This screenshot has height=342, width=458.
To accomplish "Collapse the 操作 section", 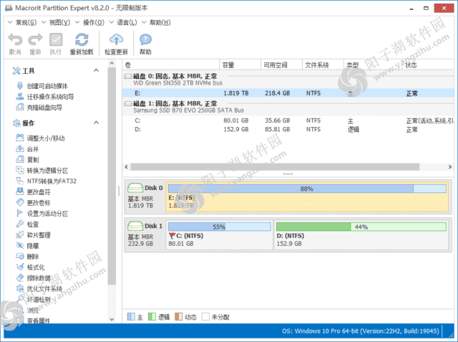I will [96, 123].
